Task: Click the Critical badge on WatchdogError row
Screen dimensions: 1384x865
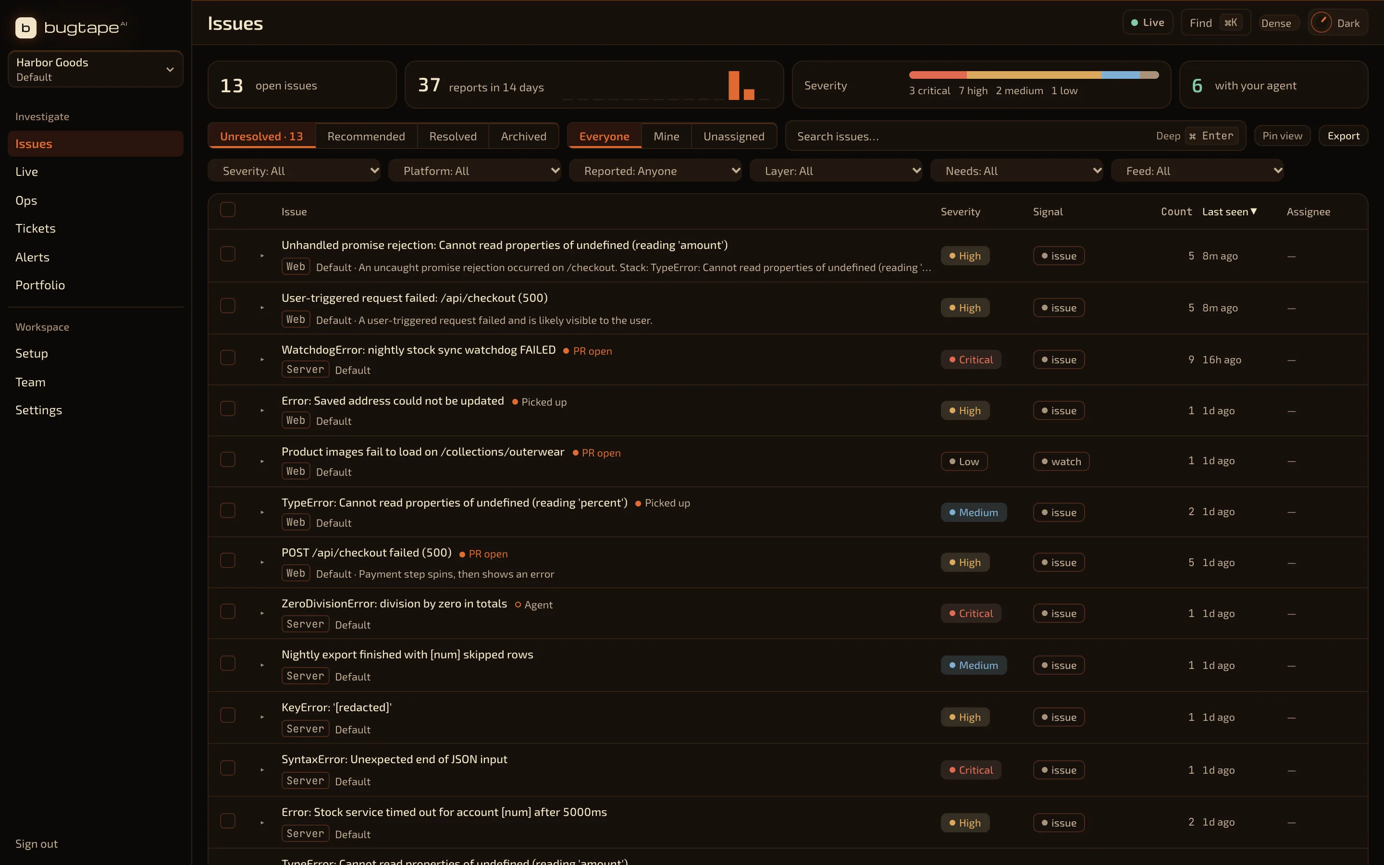Action: (x=971, y=359)
